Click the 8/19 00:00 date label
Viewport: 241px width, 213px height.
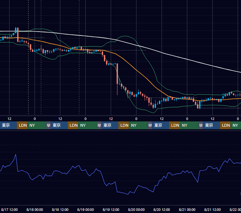(x=85, y=209)
